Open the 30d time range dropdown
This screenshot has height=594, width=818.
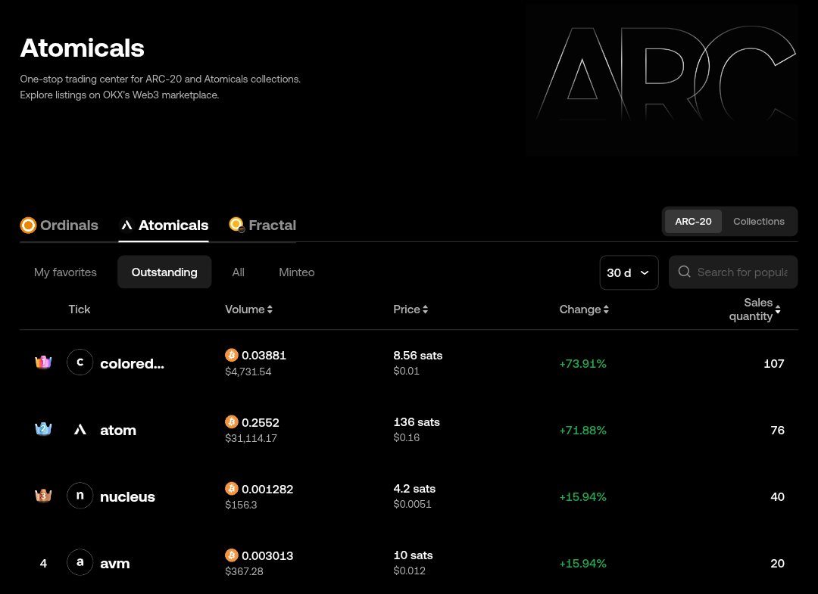[629, 272]
